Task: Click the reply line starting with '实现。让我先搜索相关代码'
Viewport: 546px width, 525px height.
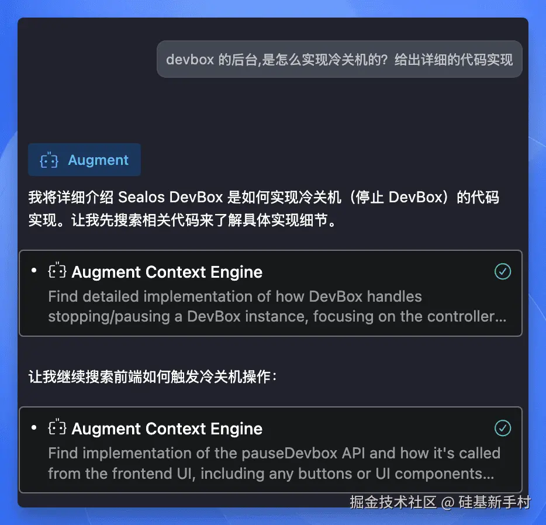Action: tap(182, 220)
